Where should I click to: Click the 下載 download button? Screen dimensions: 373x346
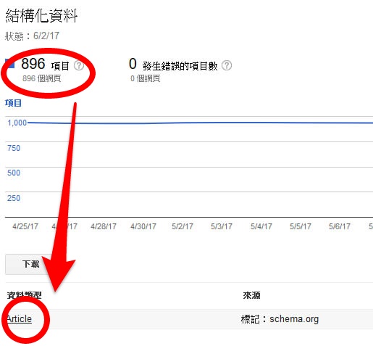click(x=30, y=264)
